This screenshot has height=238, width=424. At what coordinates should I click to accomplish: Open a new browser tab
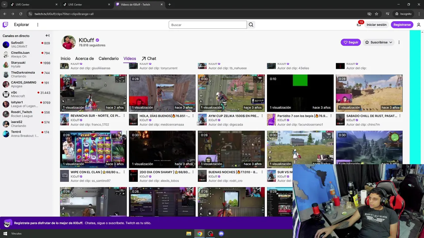click(x=170, y=5)
